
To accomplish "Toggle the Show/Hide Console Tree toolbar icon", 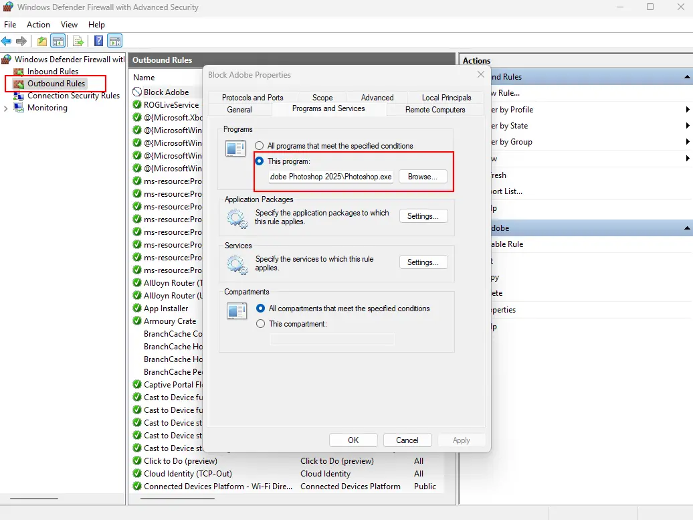I will tap(58, 41).
